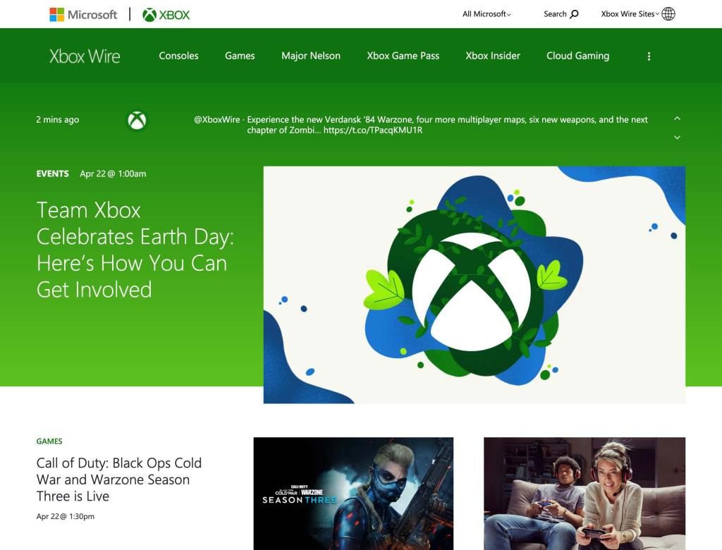Open the EVENTS category label

point(52,173)
